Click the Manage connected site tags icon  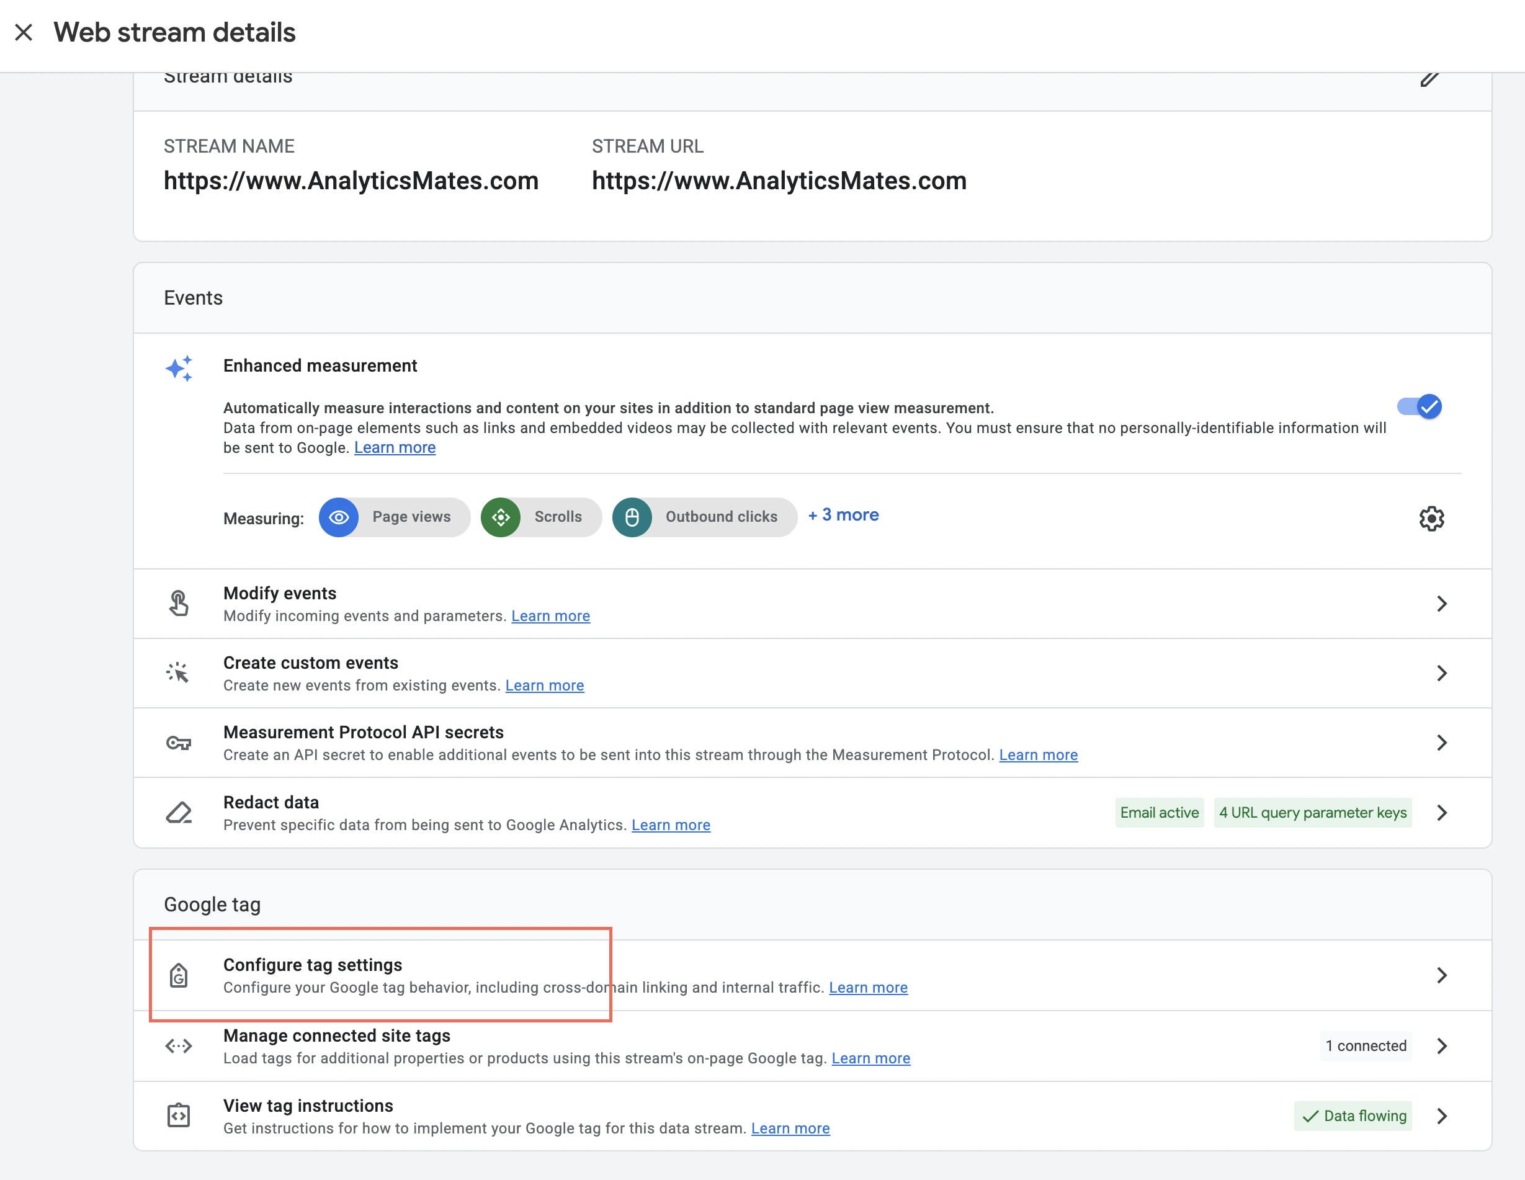click(x=179, y=1046)
